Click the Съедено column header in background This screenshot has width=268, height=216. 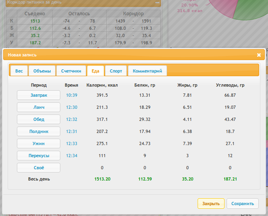pos(35,14)
